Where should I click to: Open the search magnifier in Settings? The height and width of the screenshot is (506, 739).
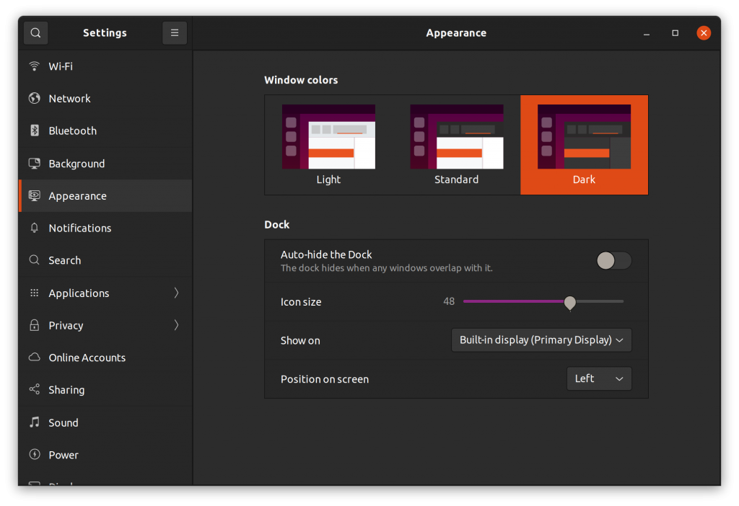tap(35, 32)
